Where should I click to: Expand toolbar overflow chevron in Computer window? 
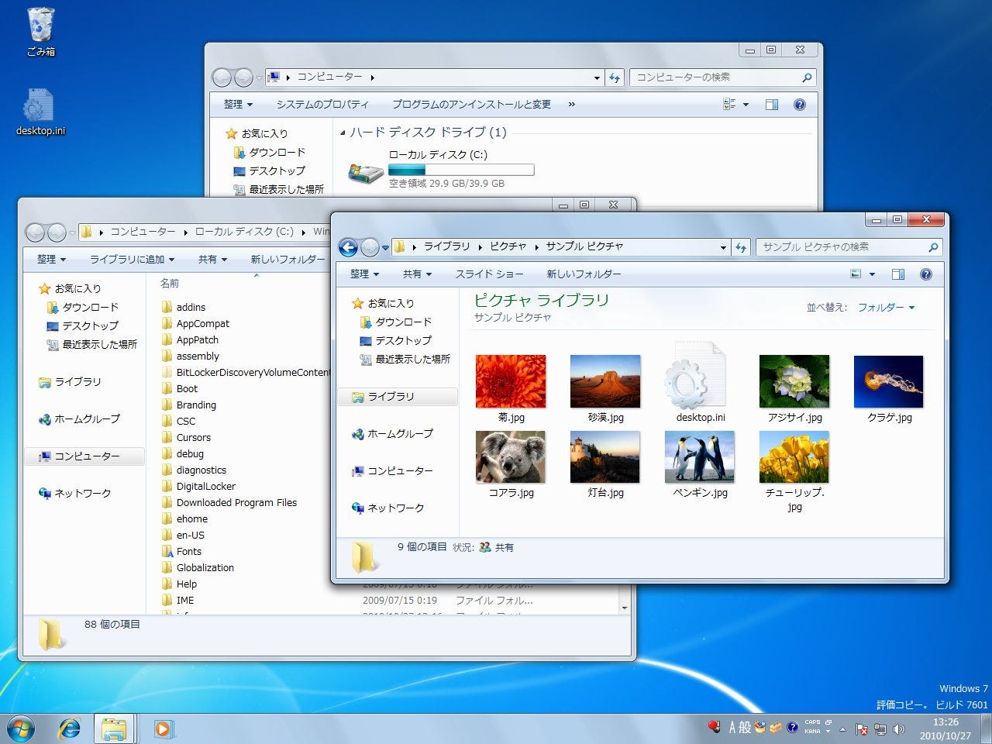pos(572,104)
